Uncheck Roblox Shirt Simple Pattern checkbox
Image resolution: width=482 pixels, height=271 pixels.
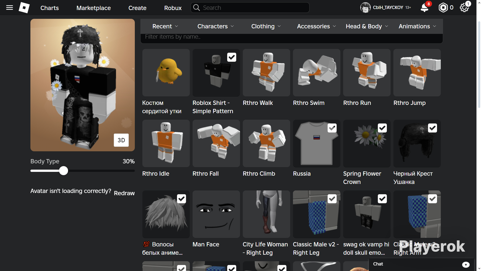pyautogui.click(x=232, y=57)
